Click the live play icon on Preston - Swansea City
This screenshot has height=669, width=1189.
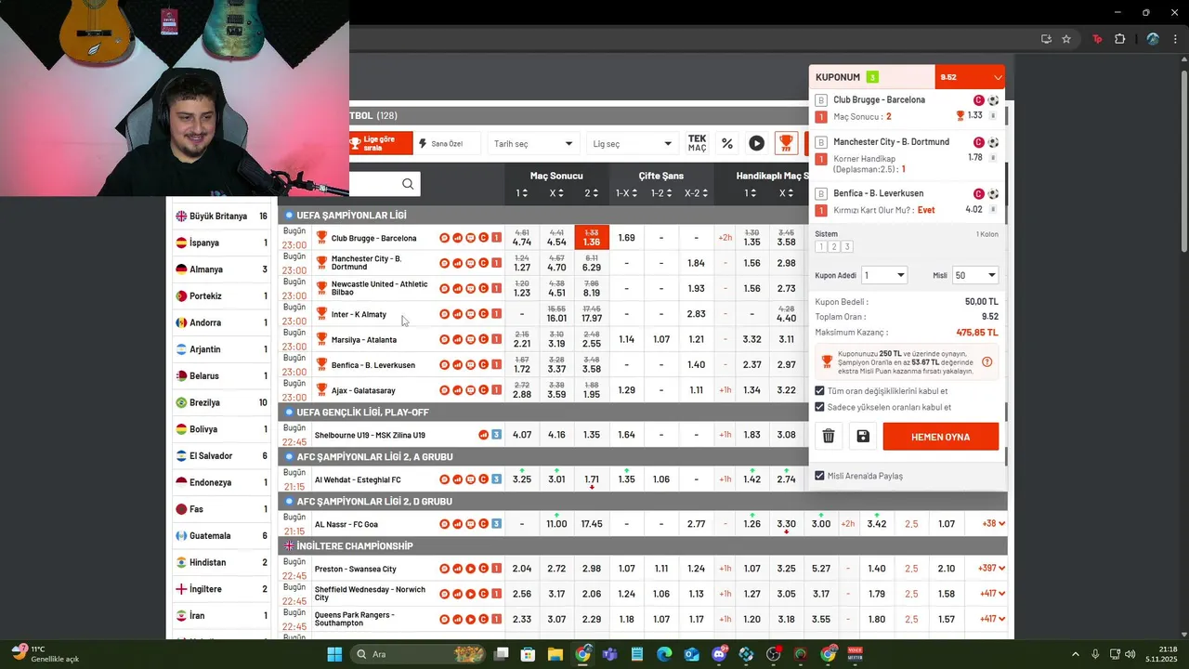click(470, 569)
